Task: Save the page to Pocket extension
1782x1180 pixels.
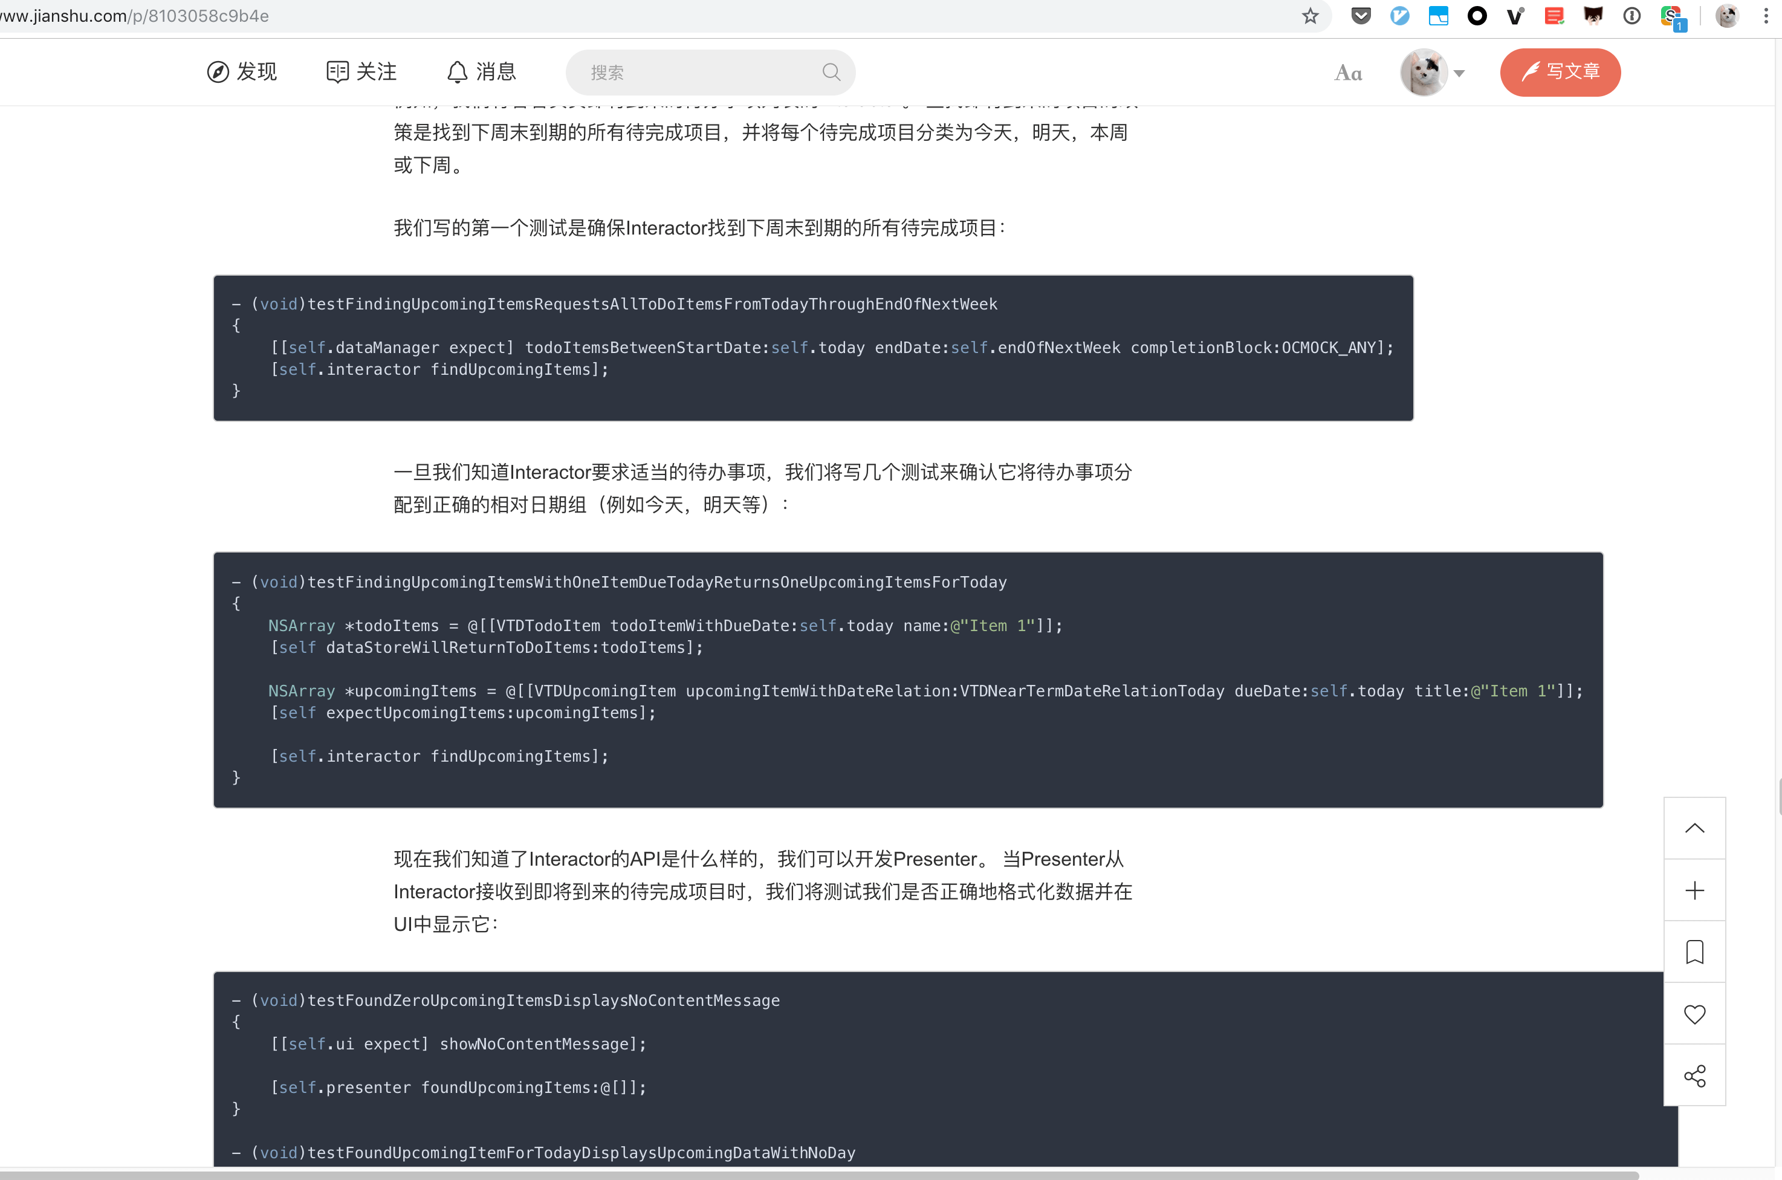Action: click(1361, 16)
